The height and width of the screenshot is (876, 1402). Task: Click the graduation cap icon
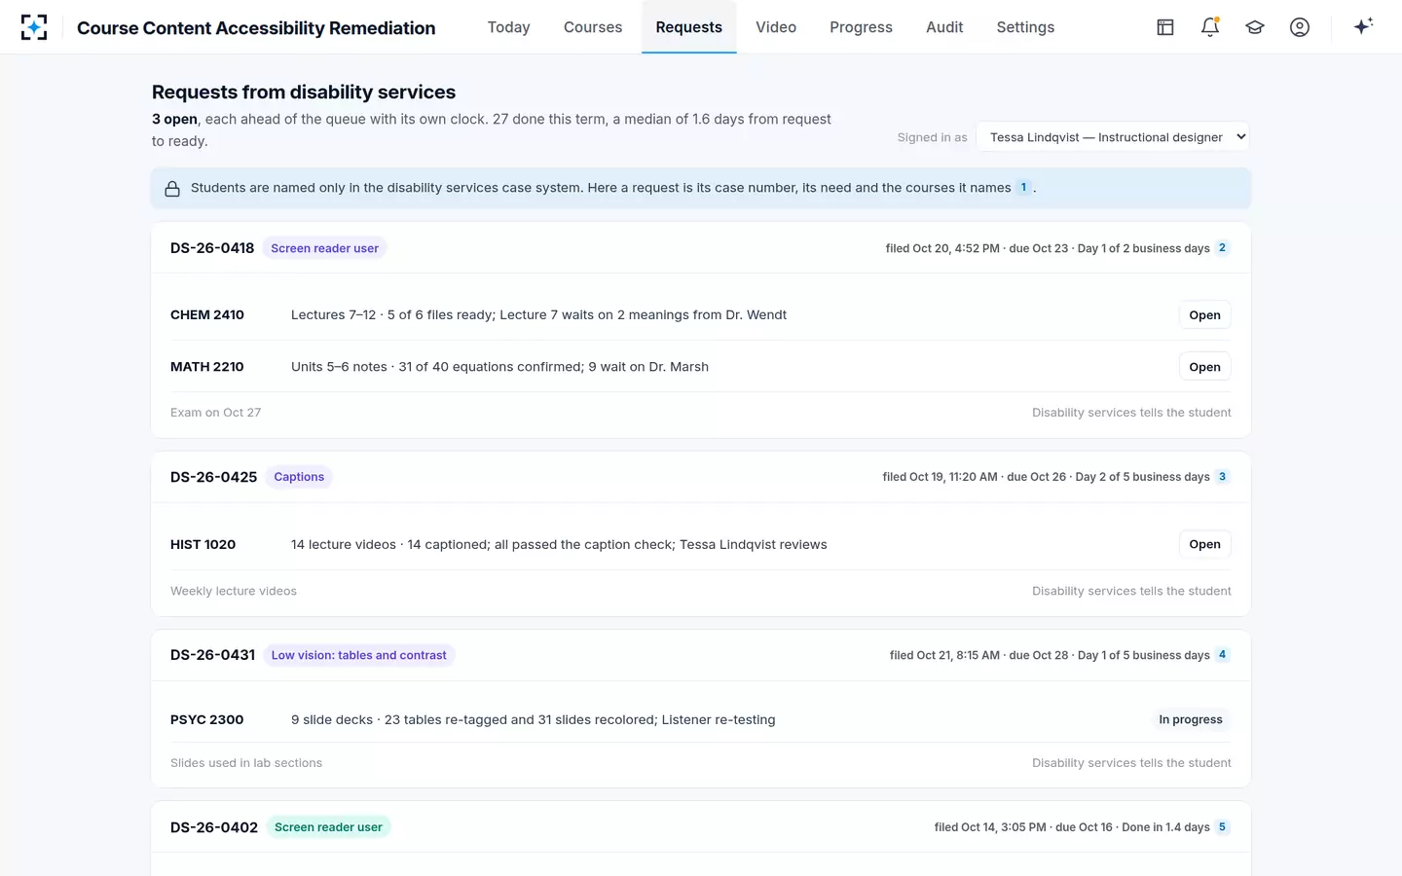point(1255,27)
